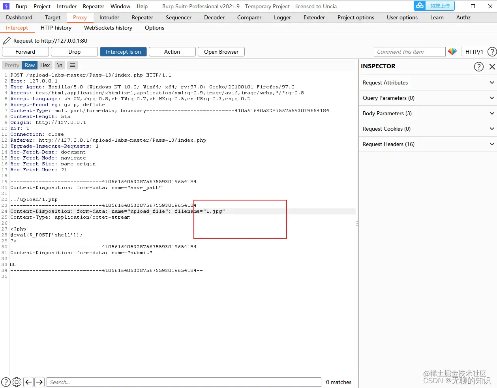Go to previous search match arrow

(x=28, y=382)
